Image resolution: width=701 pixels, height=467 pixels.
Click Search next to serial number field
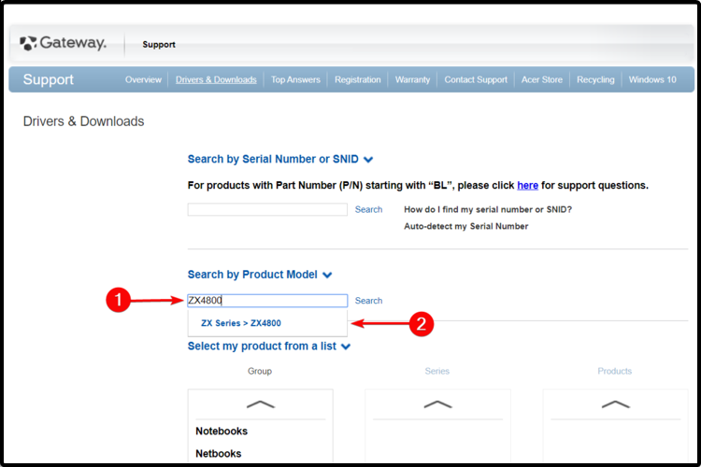point(368,209)
